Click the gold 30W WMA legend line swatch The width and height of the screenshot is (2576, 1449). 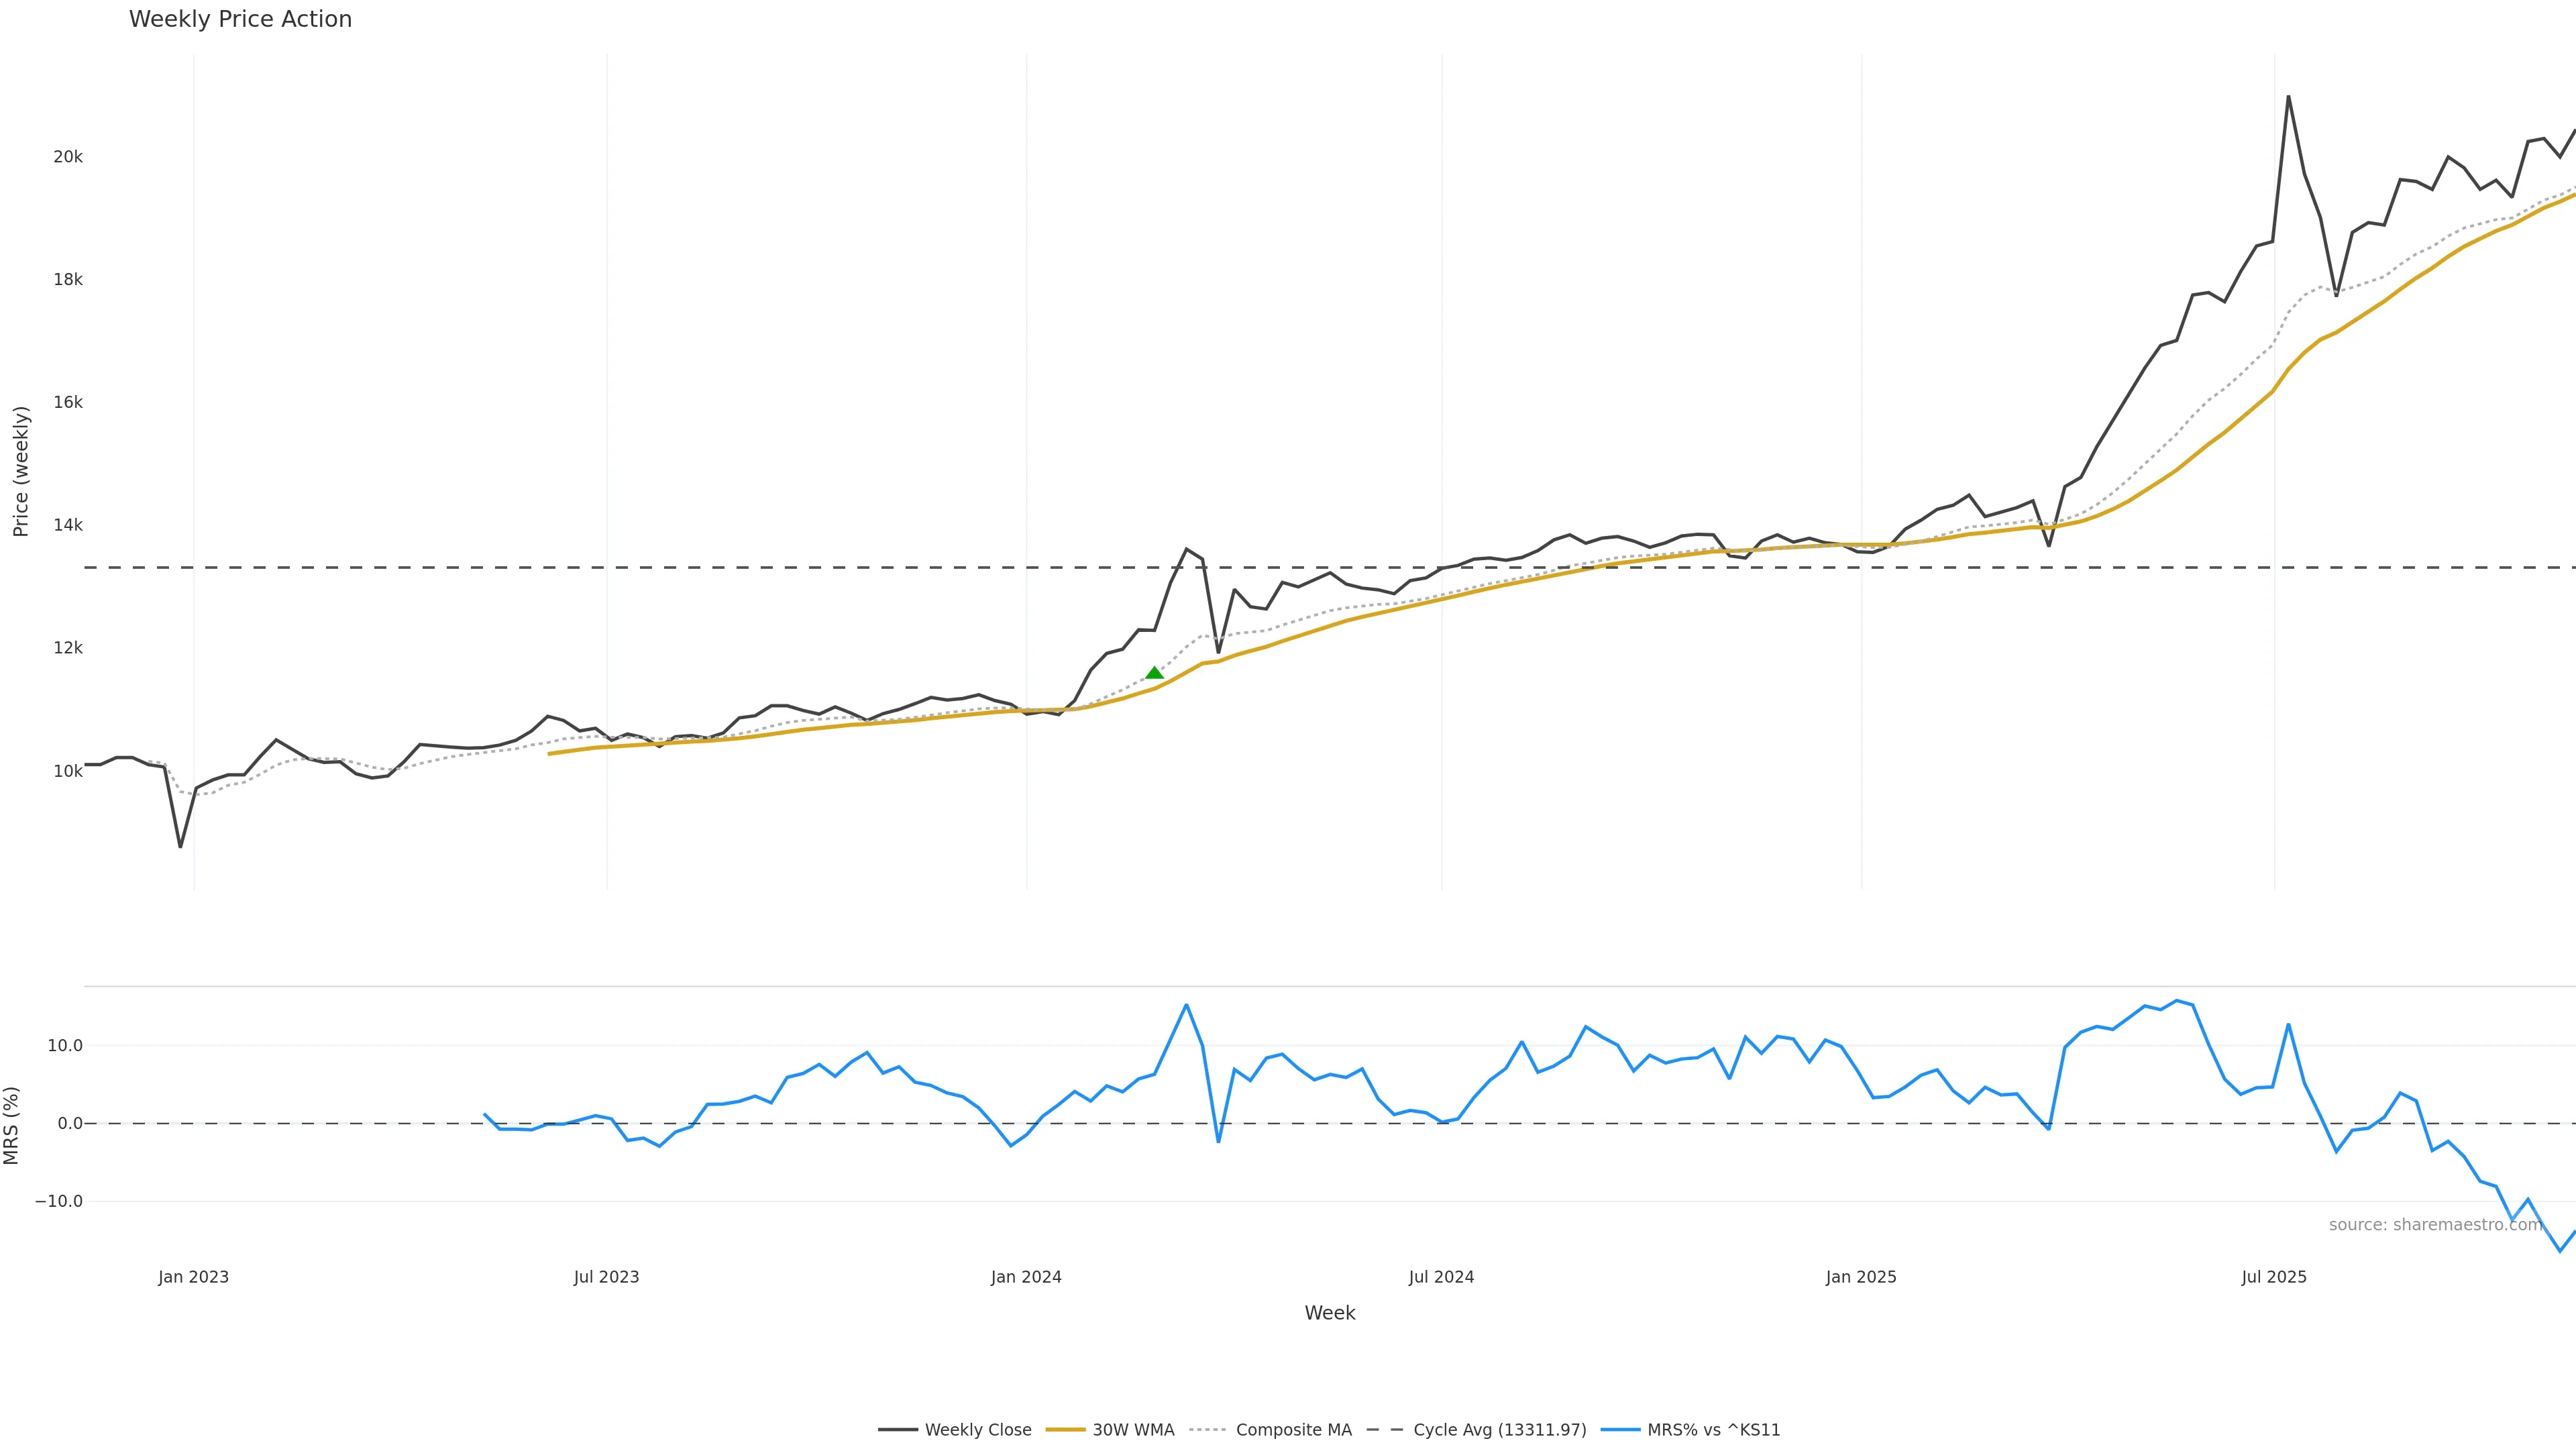[1065, 1430]
